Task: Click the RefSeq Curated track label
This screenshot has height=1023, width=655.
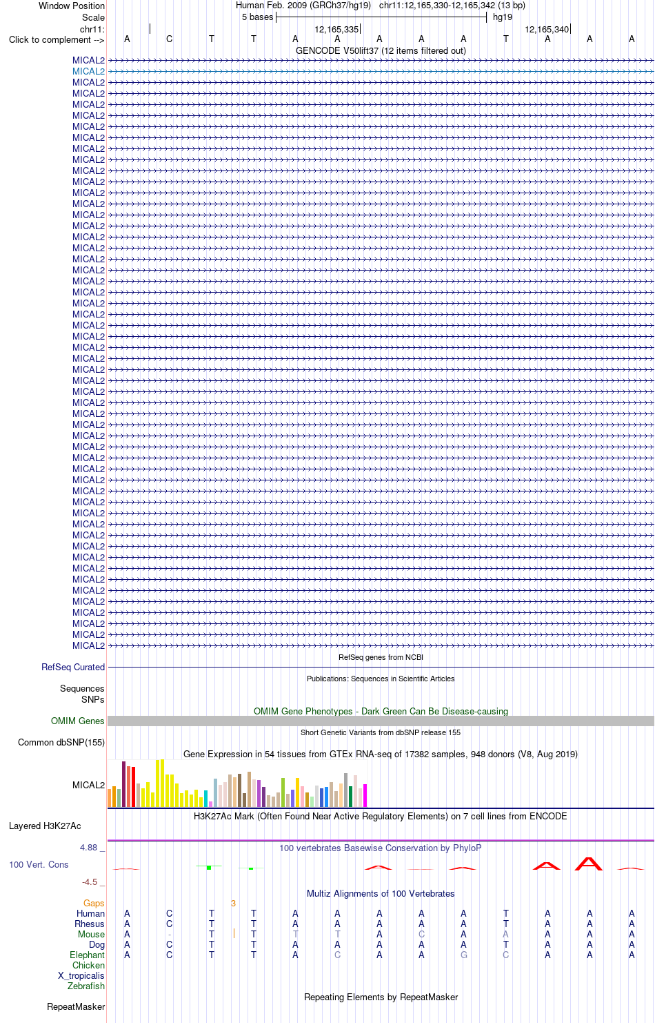Action: coord(73,667)
